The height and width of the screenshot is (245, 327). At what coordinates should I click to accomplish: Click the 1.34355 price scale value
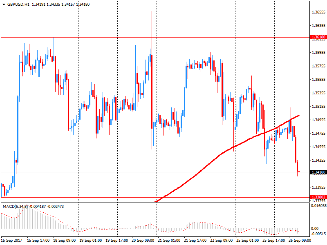318,160
